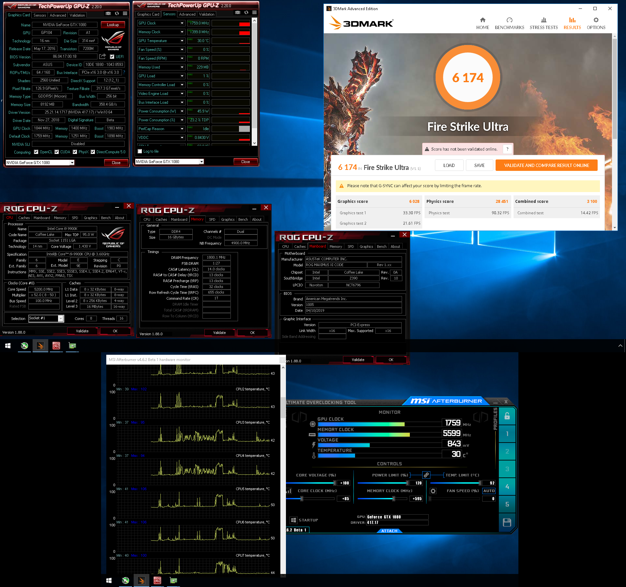Click the Memory Clock slider handle in Afterburner

click(394, 499)
